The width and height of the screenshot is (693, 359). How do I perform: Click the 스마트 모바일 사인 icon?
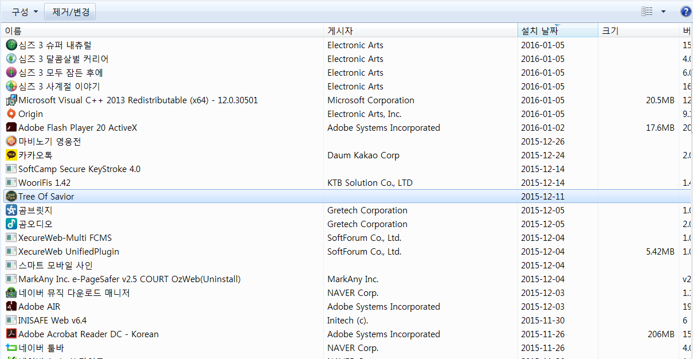click(11, 265)
